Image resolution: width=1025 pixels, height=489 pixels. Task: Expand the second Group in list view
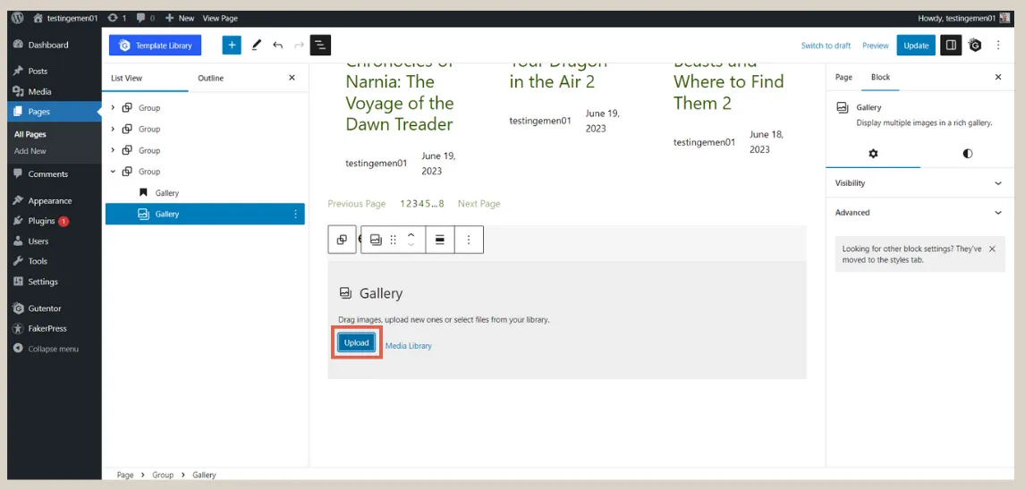pos(113,129)
